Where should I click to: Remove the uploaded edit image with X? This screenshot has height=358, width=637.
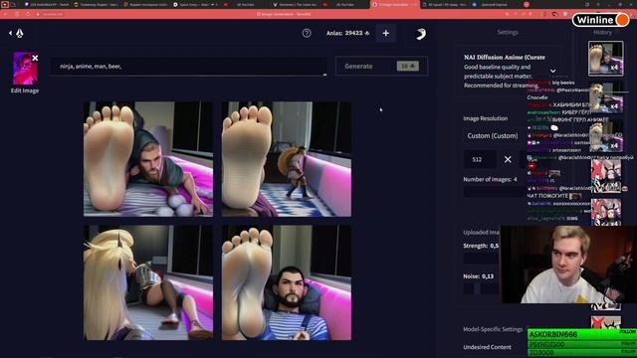[x=35, y=58]
